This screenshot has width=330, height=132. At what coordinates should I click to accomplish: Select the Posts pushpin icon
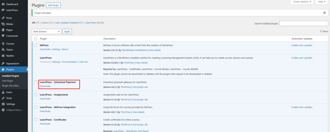(3, 18)
